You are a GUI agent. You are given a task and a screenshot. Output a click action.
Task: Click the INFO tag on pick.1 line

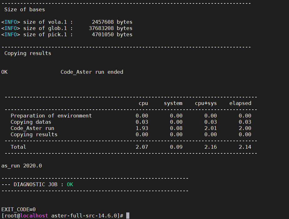11,34
